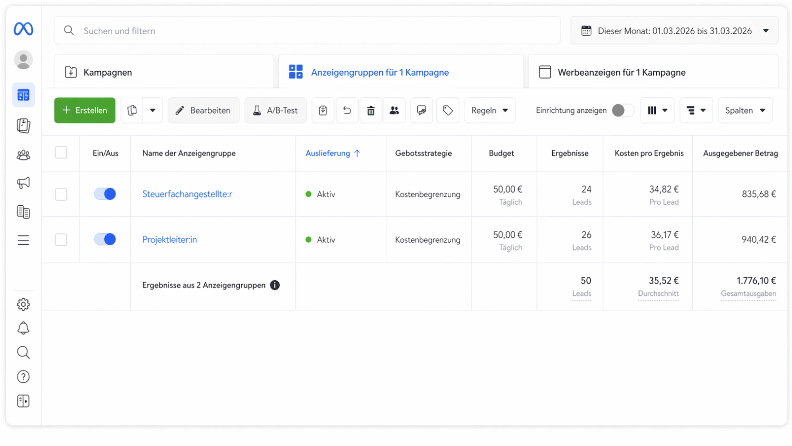This screenshot has height=446, width=792.
Task: Click the sidebar search magnifier icon
Action: 23,353
